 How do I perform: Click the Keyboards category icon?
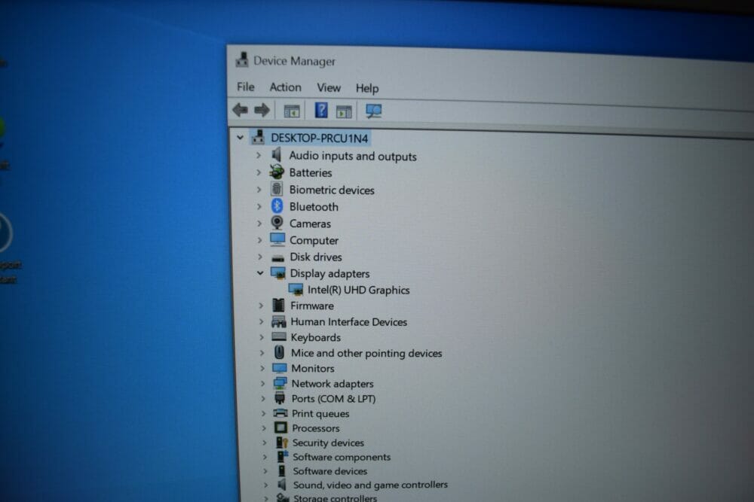click(x=279, y=337)
